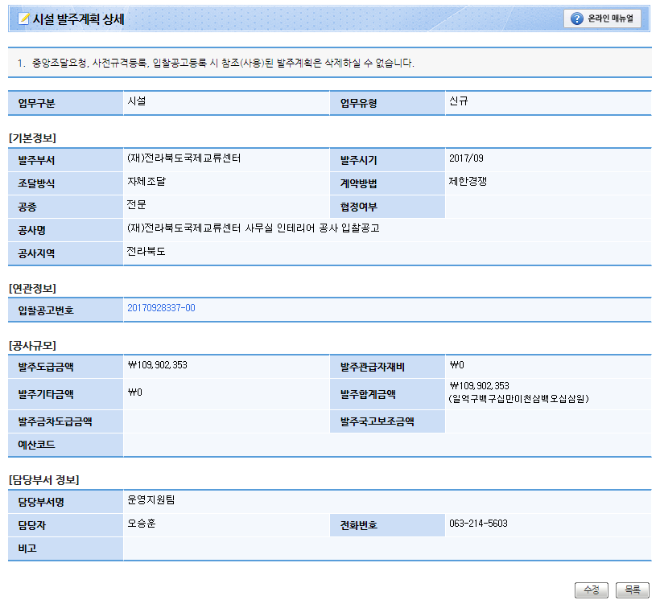Viewport: 660px width, 604px height.
Task: Click the notice text about 삭제하실 수 없습니다
Action: (x=215, y=63)
